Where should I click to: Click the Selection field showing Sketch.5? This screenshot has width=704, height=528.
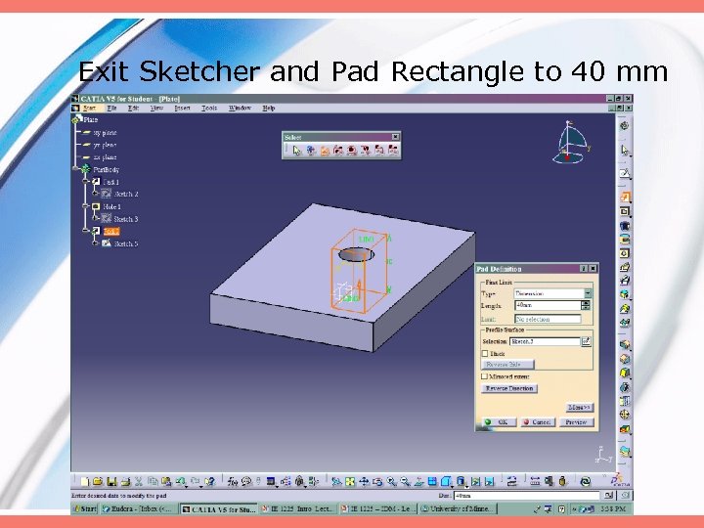(x=545, y=341)
